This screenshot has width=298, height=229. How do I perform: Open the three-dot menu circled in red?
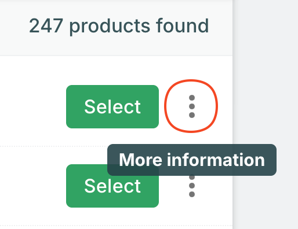191,106
